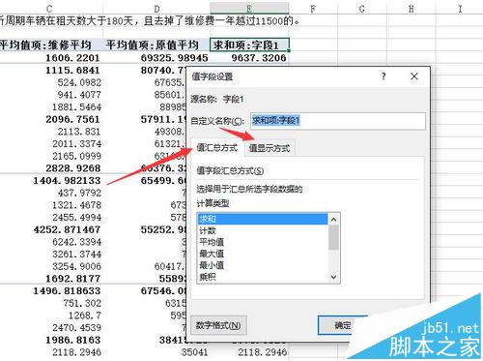483x361 pixels.
Task: Click cell with value 9637.3206
Action: (249, 58)
